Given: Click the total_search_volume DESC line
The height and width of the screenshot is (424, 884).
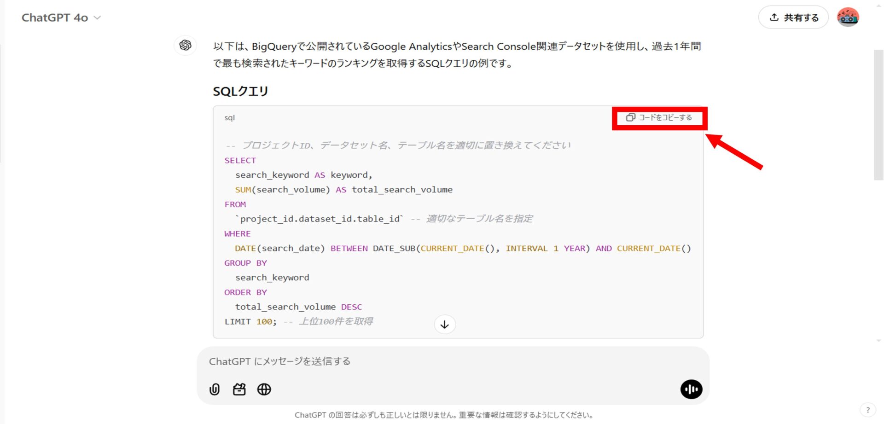Looking at the screenshot, I should click(299, 307).
